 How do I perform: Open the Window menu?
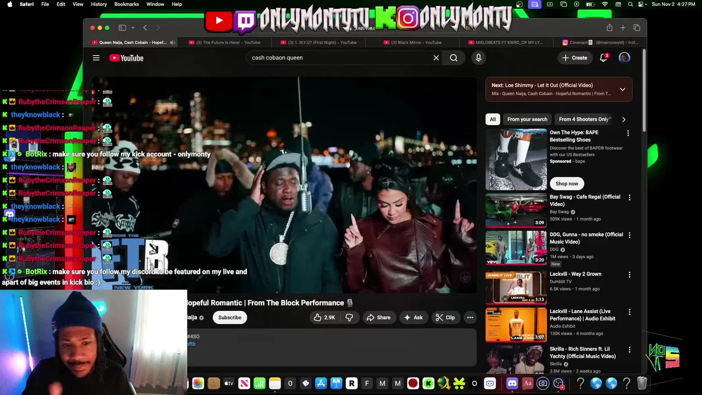(x=155, y=4)
